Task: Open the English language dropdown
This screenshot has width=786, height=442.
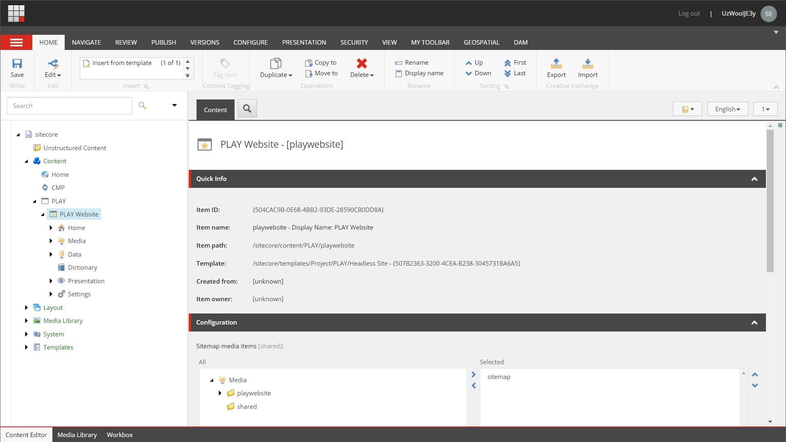Action: tap(727, 109)
